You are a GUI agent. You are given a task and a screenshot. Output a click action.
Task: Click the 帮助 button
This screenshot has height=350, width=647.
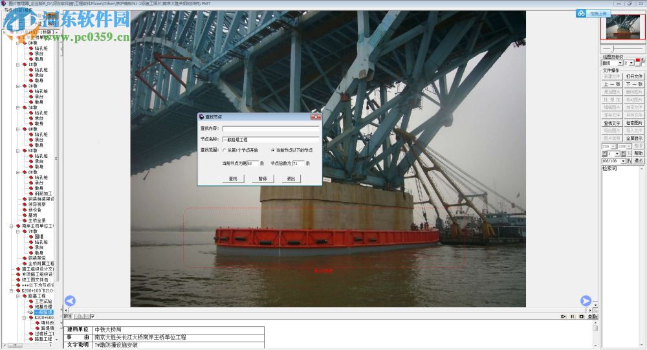tap(639, 153)
